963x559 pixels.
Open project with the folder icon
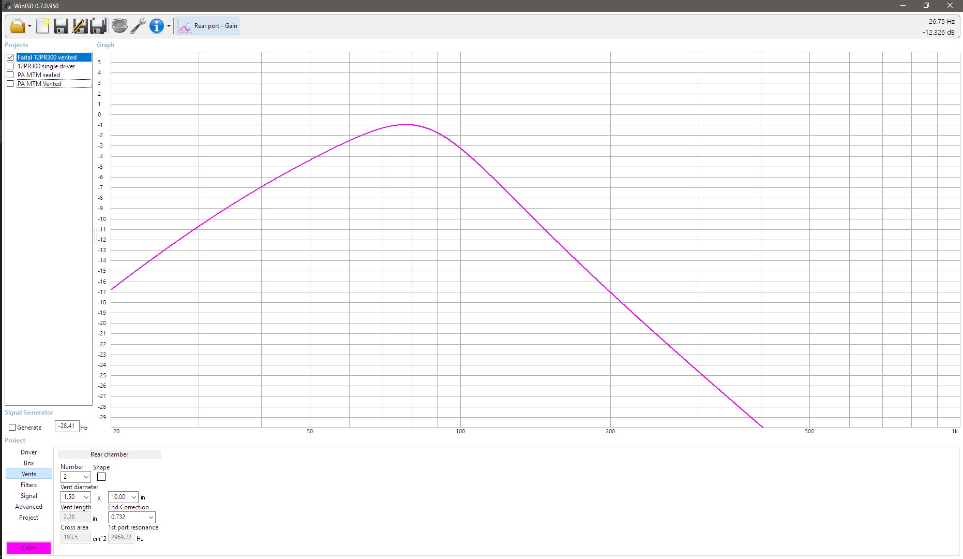(x=17, y=26)
